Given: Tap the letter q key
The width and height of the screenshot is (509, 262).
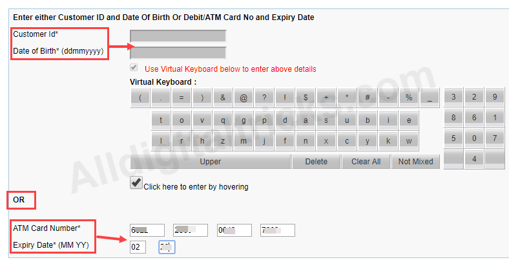Looking at the screenshot, I should (x=223, y=120).
